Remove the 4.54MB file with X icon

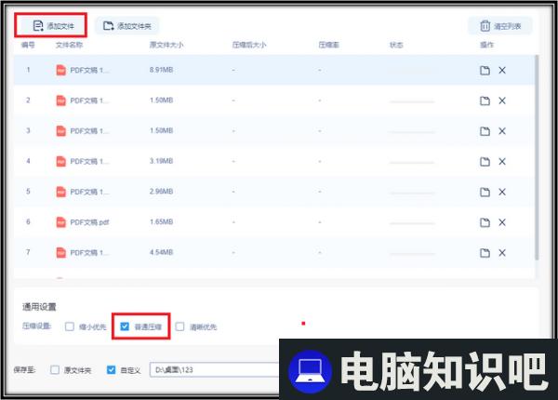[502, 253]
